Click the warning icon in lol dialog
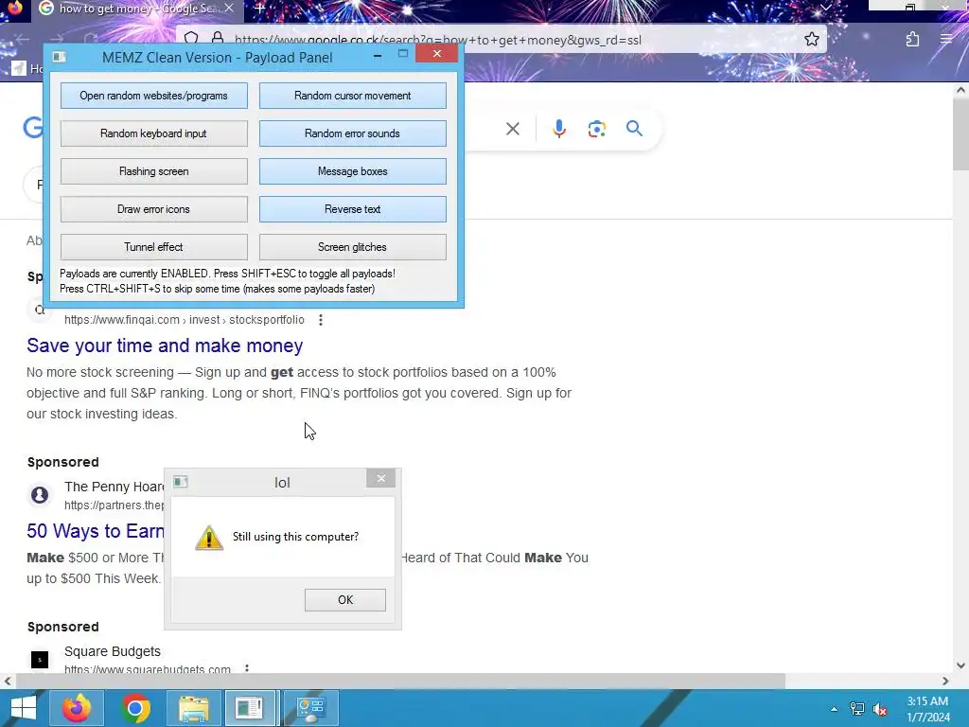This screenshot has width=969, height=727. coord(209,538)
